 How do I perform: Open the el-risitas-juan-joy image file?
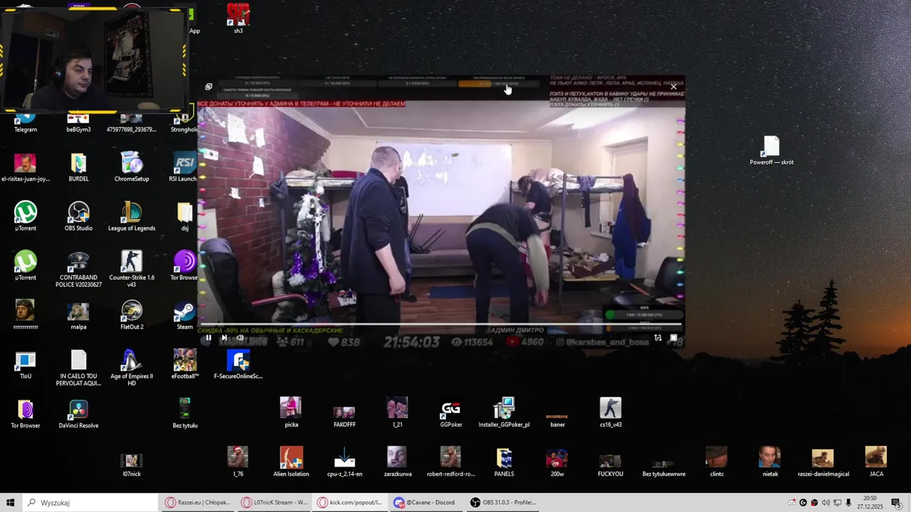click(26, 168)
